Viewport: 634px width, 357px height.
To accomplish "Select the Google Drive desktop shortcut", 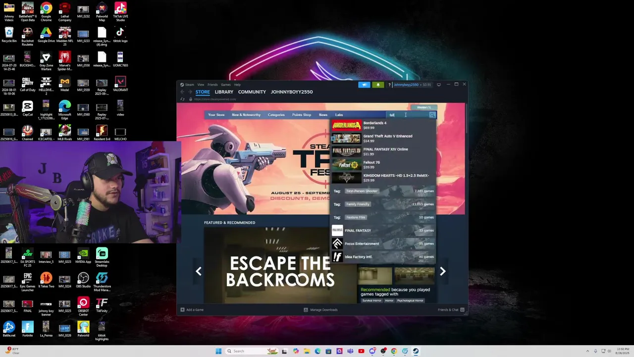I will tap(46, 35).
